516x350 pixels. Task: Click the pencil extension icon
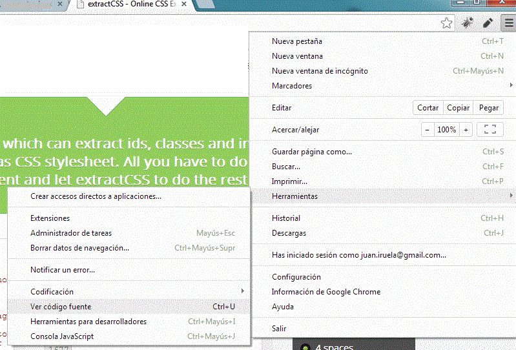click(x=488, y=23)
